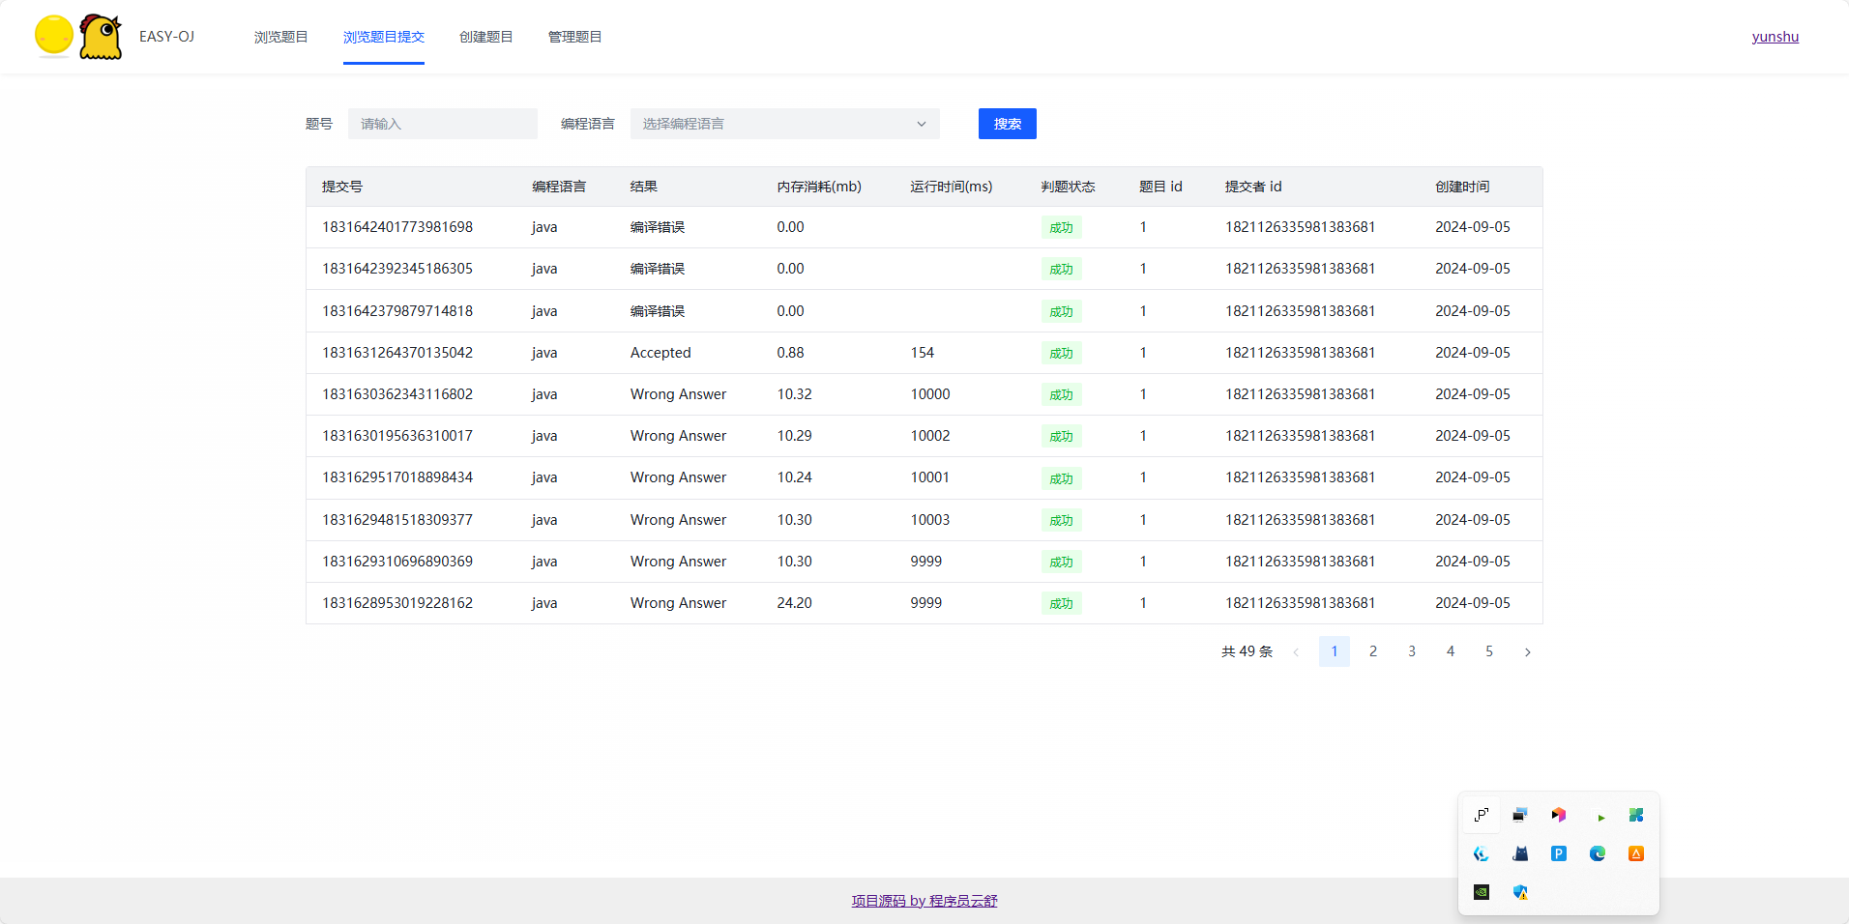Click the colorful prism-shaped tray icon
Viewport: 1849px width, 924px height.
pos(1558,814)
